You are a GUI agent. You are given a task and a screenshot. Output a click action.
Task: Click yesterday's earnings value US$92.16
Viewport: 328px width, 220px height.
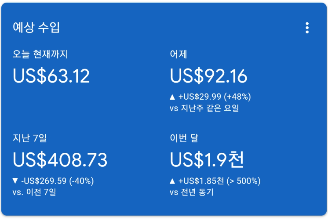point(208,76)
